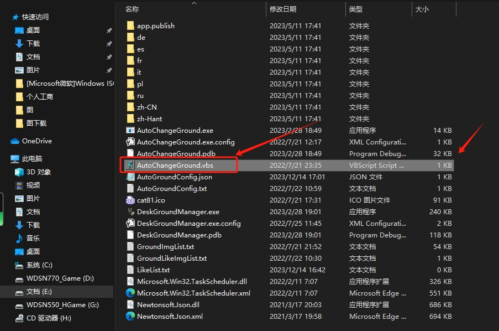Click the 系统 (C:) drive icon
This screenshot has height=331, width=499.
point(19,265)
